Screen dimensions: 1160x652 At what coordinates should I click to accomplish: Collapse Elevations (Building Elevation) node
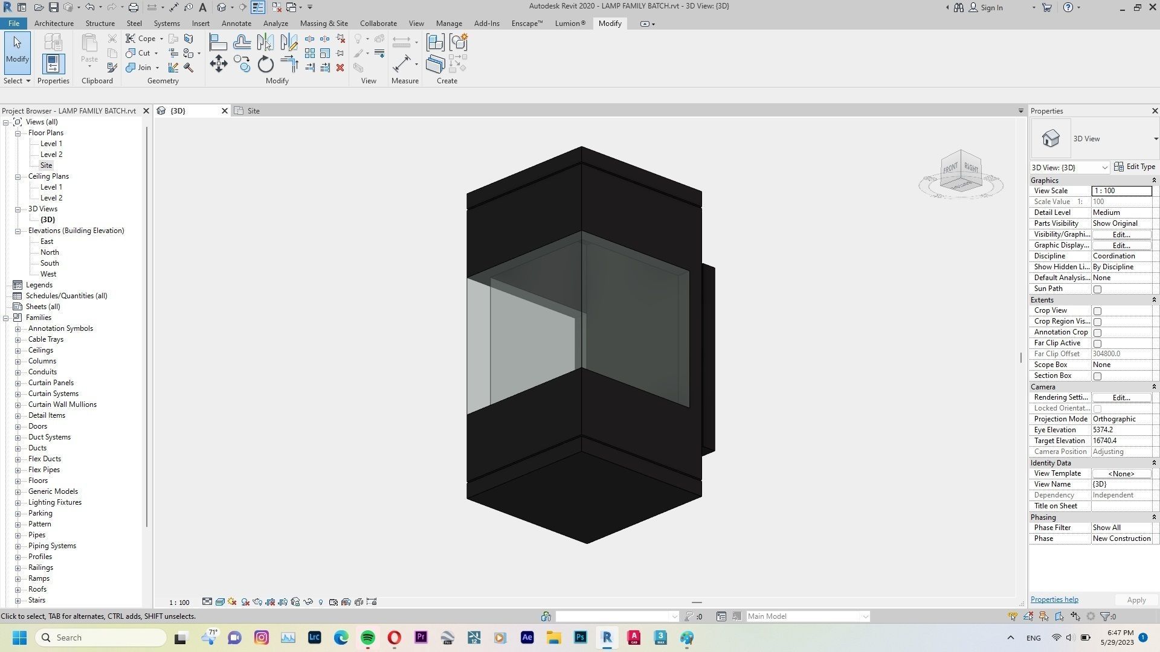pyautogui.click(x=18, y=231)
